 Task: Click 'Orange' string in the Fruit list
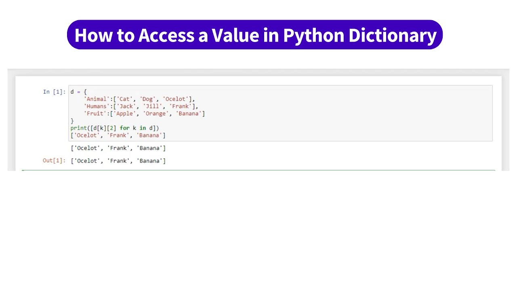tap(156, 114)
